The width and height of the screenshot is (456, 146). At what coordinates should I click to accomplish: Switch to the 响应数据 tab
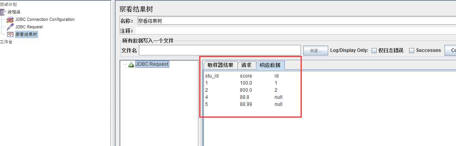(271, 65)
